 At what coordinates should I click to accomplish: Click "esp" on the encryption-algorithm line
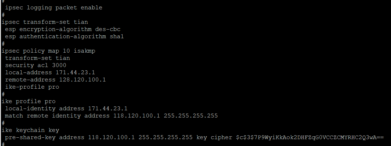click(x=10, y=29)
